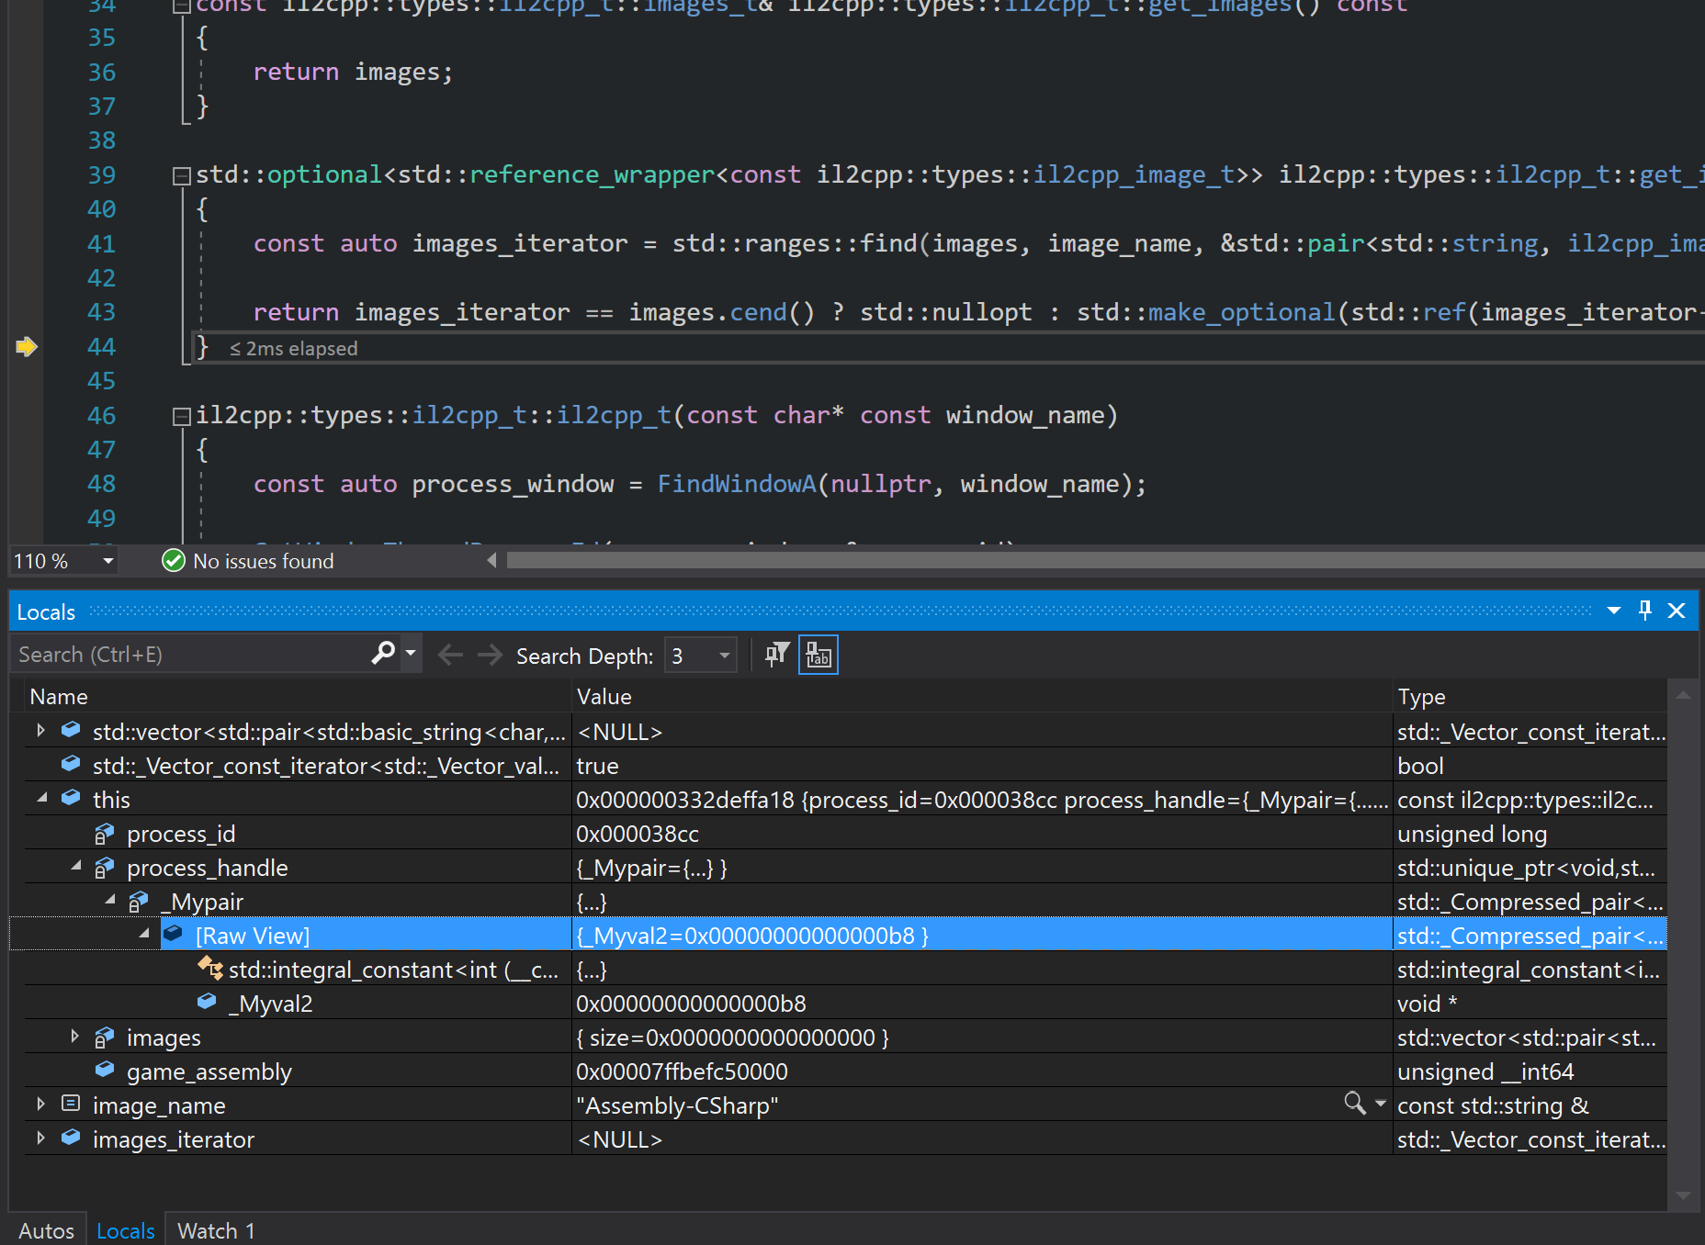The width and height of the screenshot is (1705, 1245).
Task: Switch to the Locals tab
Action: tap(126, 1230)
